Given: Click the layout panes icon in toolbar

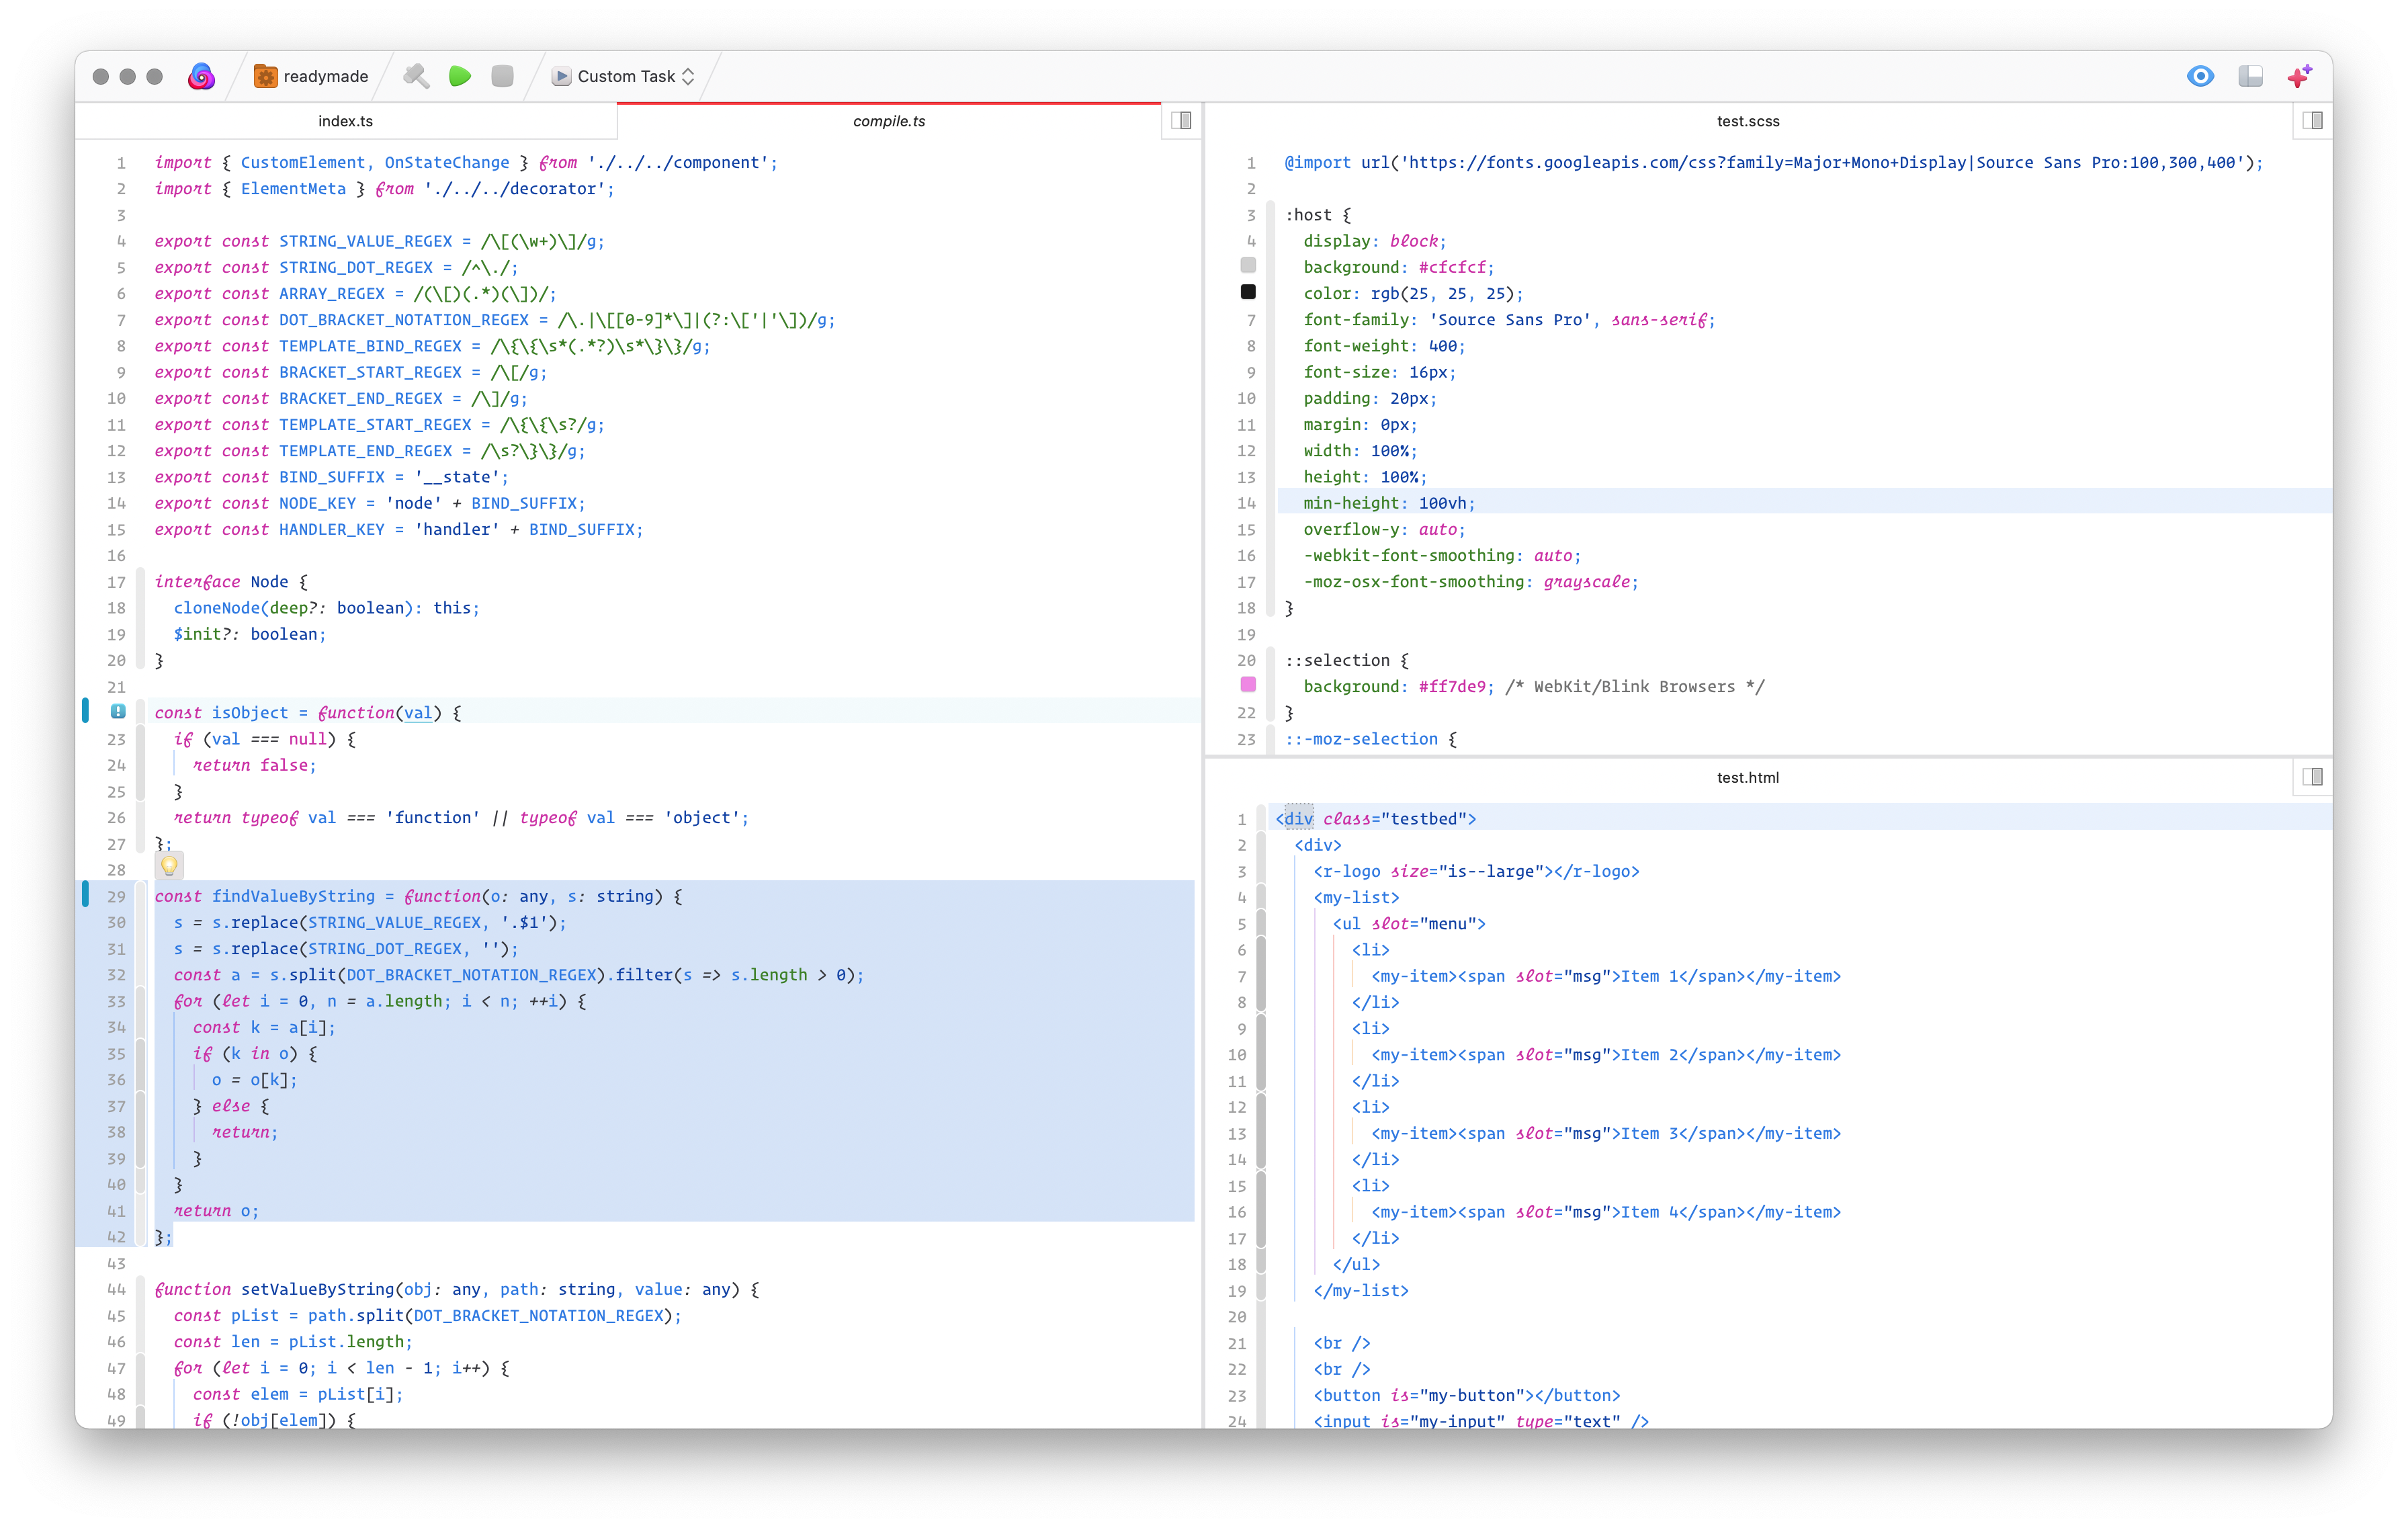Looking at the screenshot, I should (2250, 76).
